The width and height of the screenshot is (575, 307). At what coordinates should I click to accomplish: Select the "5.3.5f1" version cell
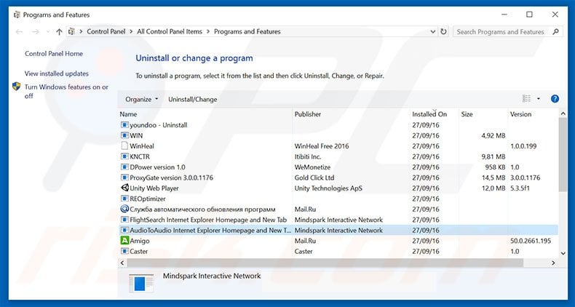pos(520,188)
